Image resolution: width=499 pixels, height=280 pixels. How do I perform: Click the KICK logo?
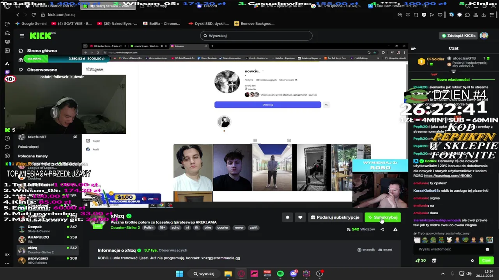tap(43, 36)
